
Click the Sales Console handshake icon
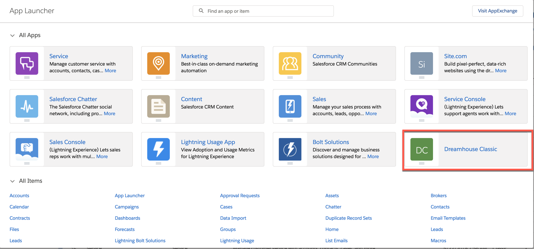click(x=27, y=149)
